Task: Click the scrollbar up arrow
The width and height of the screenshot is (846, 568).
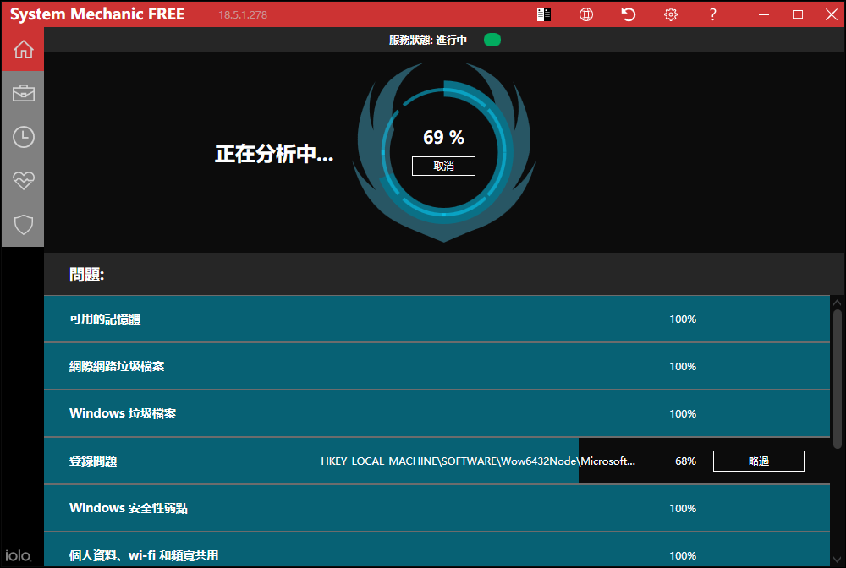Action: click(x=836, y=301)
